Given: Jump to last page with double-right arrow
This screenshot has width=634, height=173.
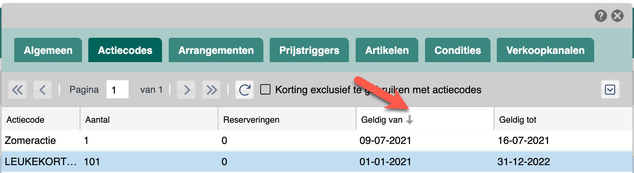Looking at the screenshot, I should click(211, 90).
